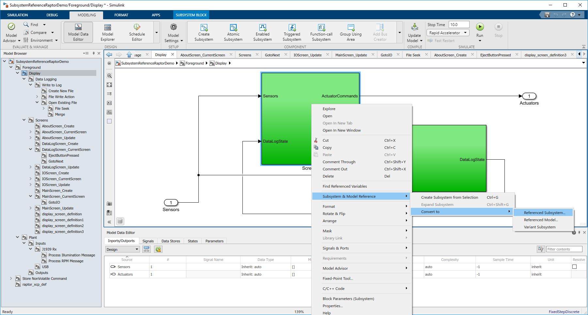Choose Referenced Model... menu entry

pos(543,220)
